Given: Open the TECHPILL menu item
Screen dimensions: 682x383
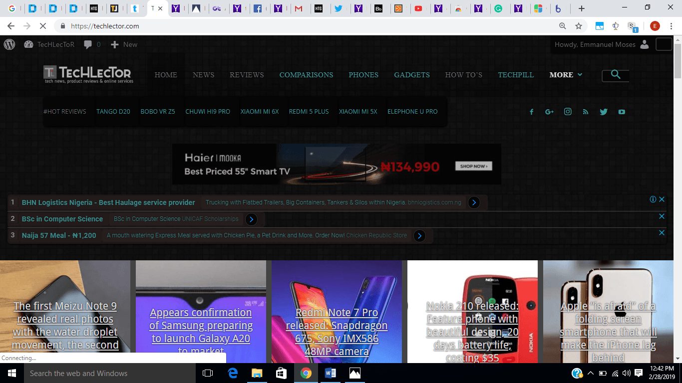Looking at the screenshot, I should tap(516, 75).
